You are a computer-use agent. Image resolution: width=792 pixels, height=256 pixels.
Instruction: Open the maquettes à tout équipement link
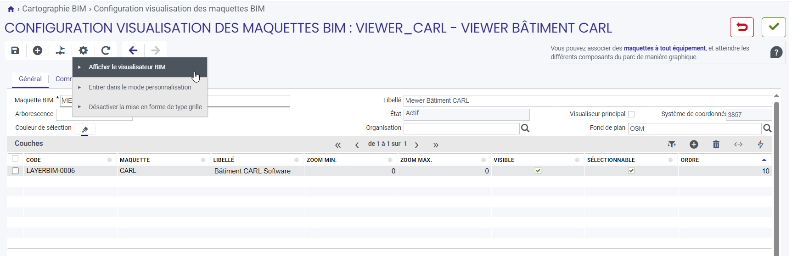click(664, 48)
